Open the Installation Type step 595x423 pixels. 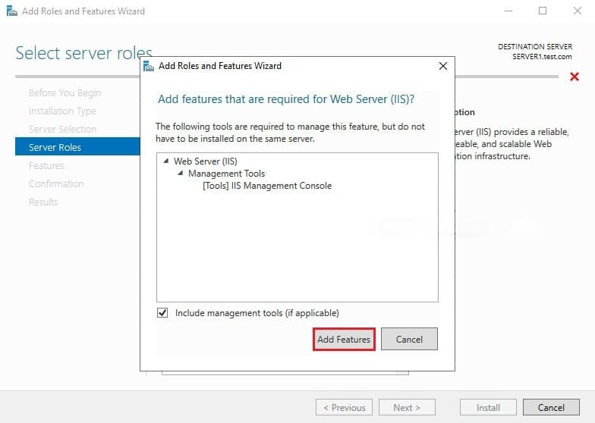click(x=62, y=111)
